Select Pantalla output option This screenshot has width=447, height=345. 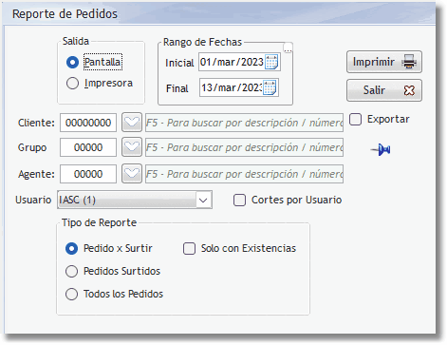tap(72, 62)
